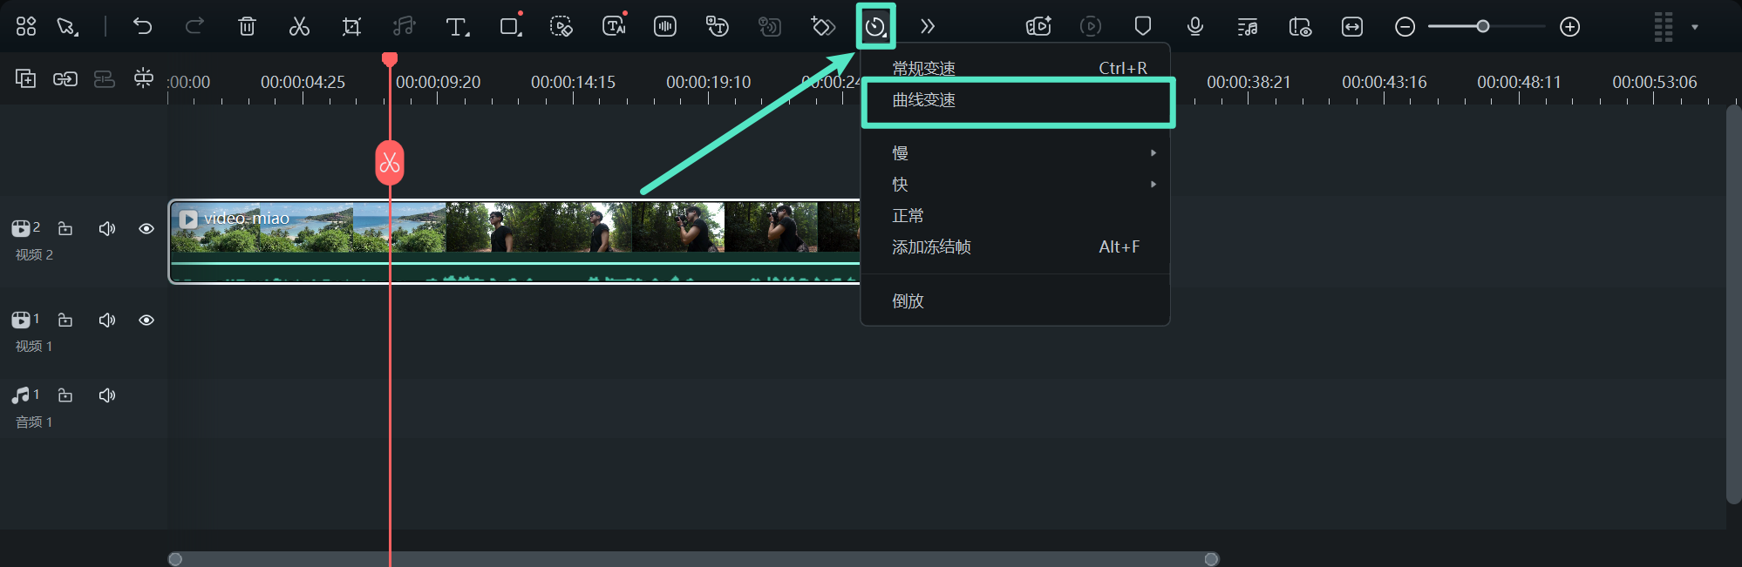Screen dimensions: 1742x567
Task: Record voiceover with microphone icon
Action: point(1195,27)
